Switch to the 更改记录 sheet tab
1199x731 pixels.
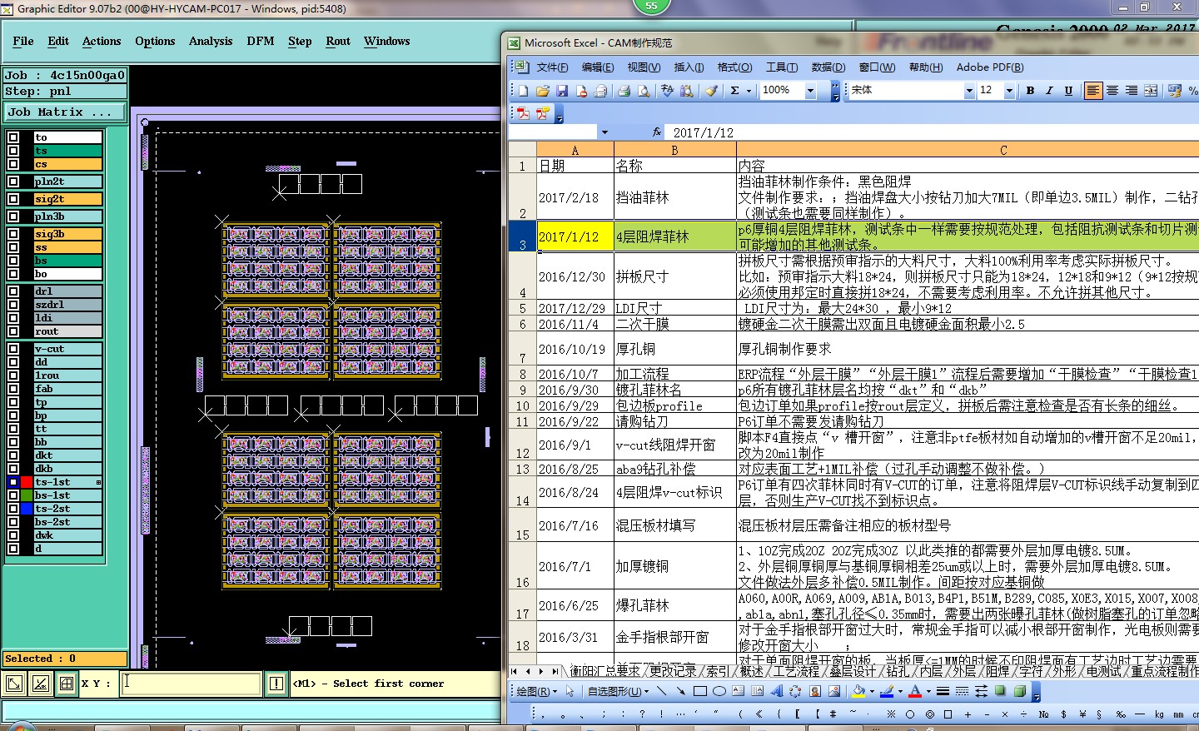click(674, 671)
